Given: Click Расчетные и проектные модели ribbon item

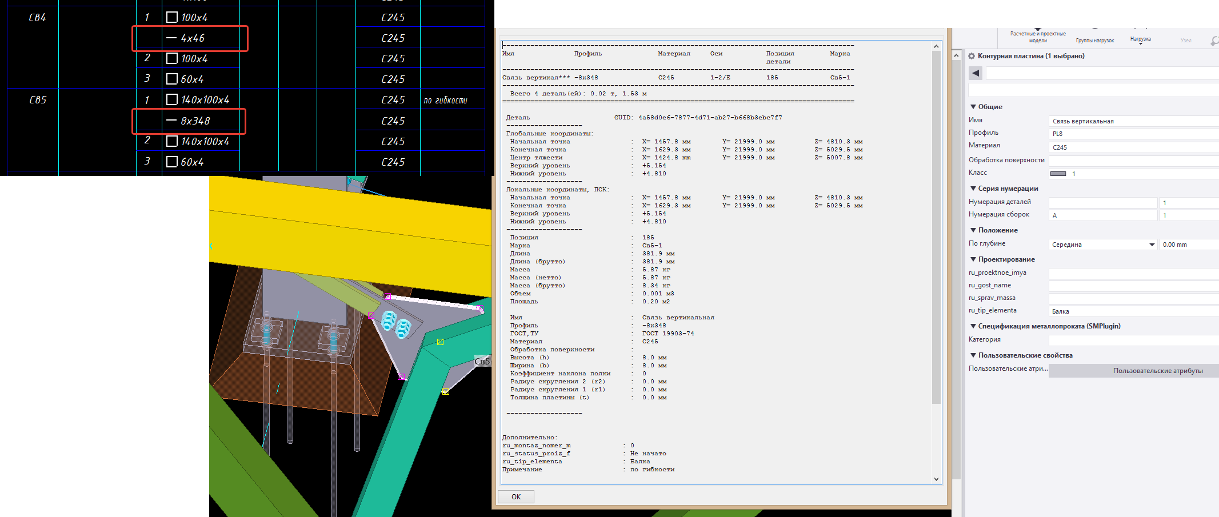Looking at the screenshot, I should tap(1038, 37).
